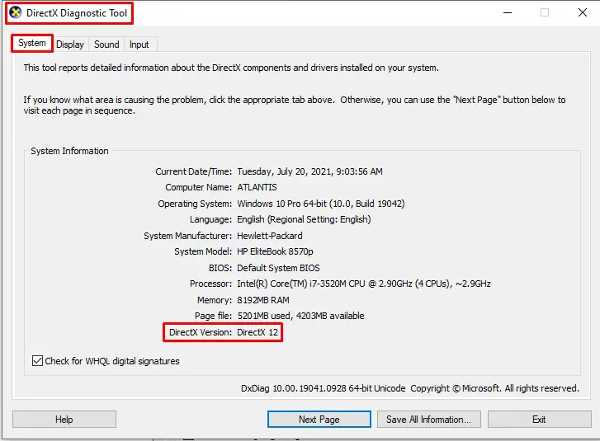Click the DirectX Version label
This screenshot has width=600, height=441.
200,332
